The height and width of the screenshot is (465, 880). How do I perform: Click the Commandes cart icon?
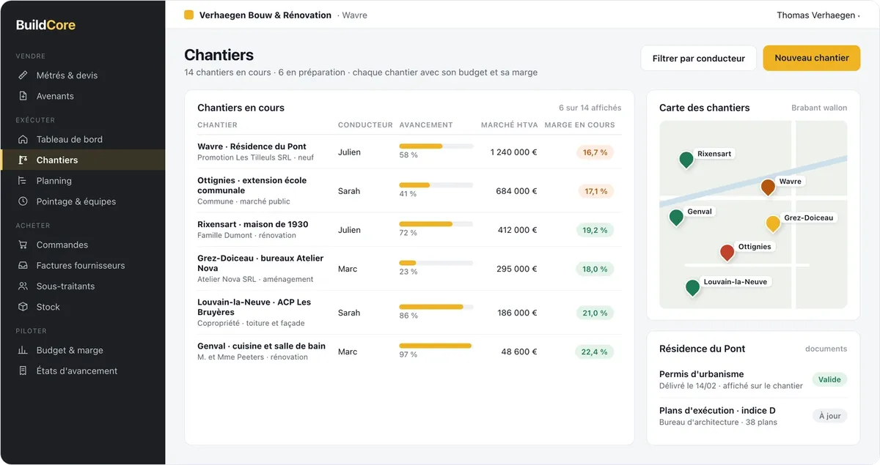click(x=23, y=245)
